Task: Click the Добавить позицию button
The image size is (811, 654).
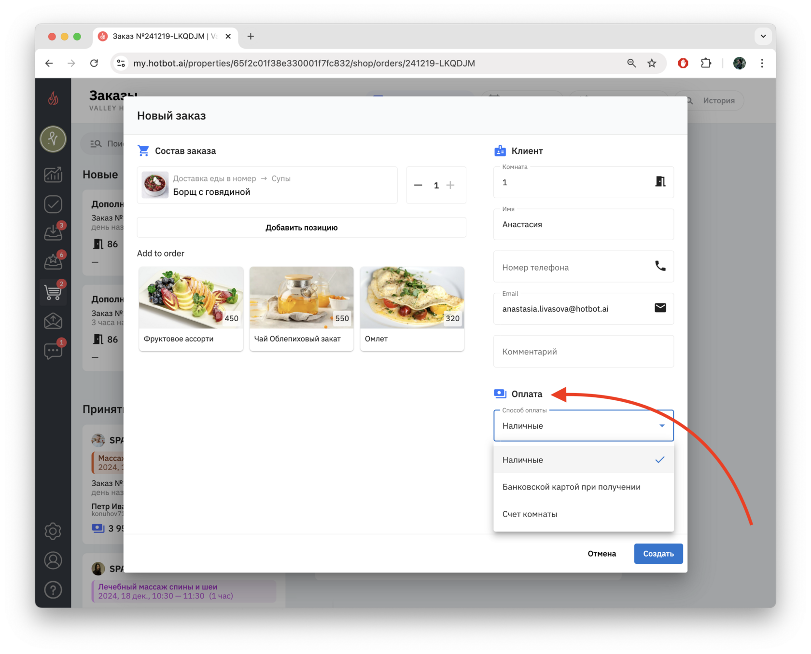Action: coord(302,227)
